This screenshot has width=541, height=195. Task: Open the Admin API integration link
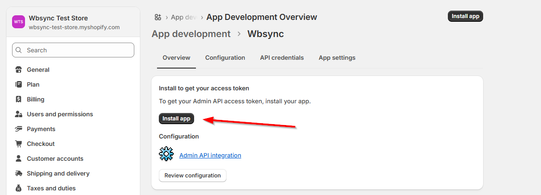(210, 156)
